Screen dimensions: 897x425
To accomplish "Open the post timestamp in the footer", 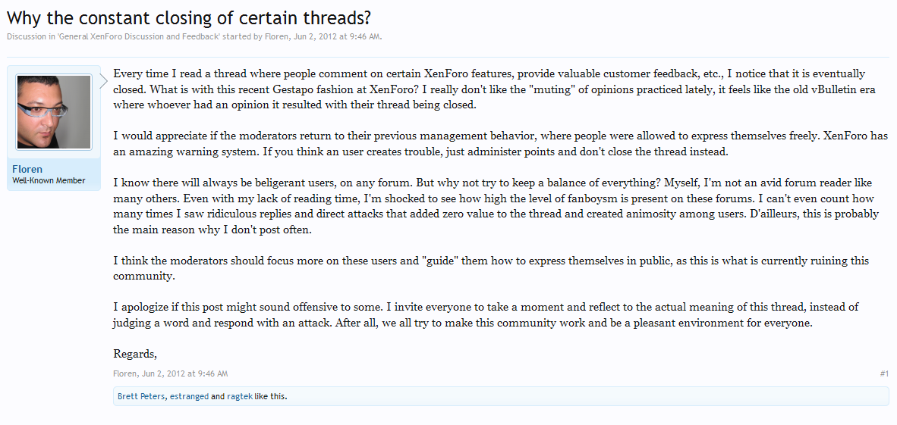I will [184, 373].
